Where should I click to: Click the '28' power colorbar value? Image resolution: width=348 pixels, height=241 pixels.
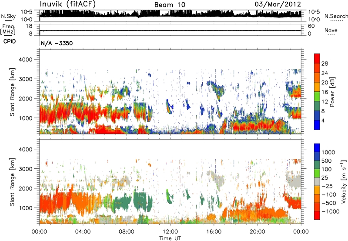click(x=325, y=64)
